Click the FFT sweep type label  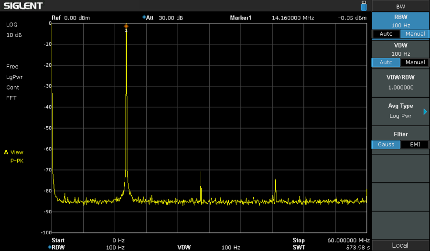click(11, 98)
